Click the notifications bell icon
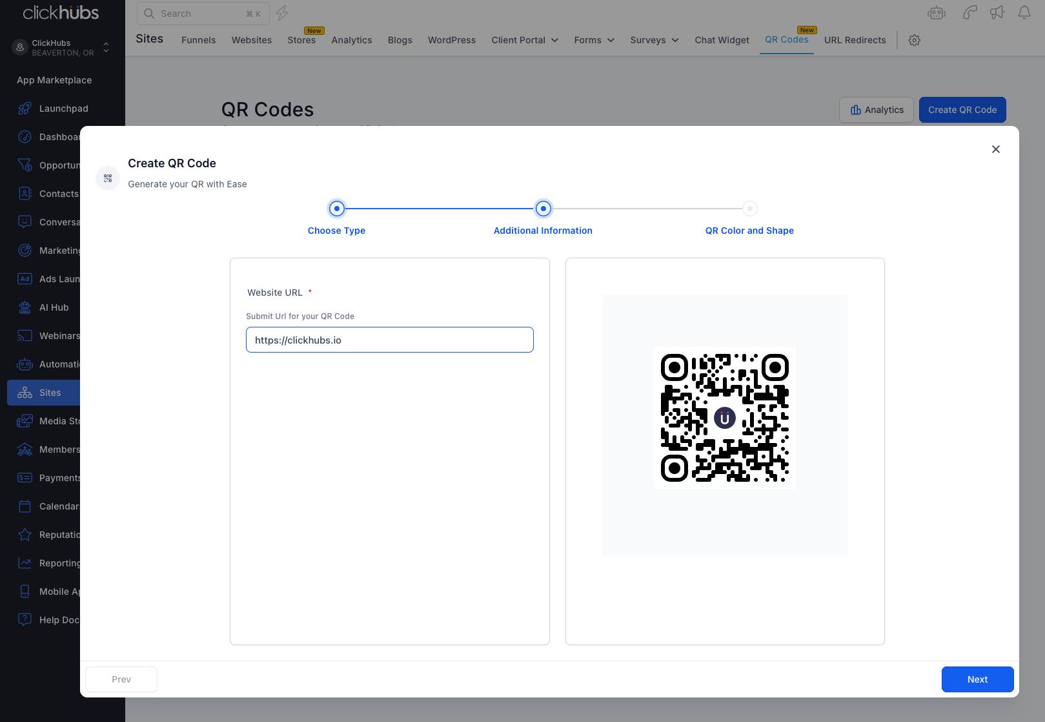 pos(1024,13)
